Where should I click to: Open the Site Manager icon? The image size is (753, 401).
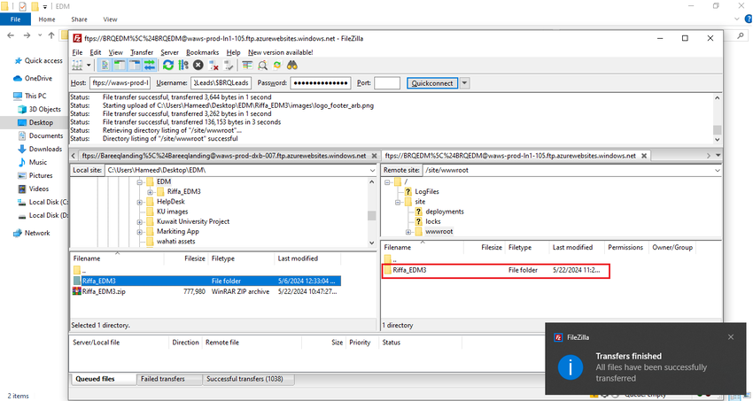point(77,66)
